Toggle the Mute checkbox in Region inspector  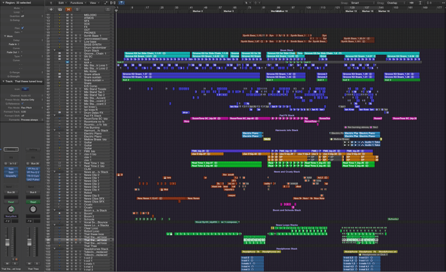coord(22,8)
